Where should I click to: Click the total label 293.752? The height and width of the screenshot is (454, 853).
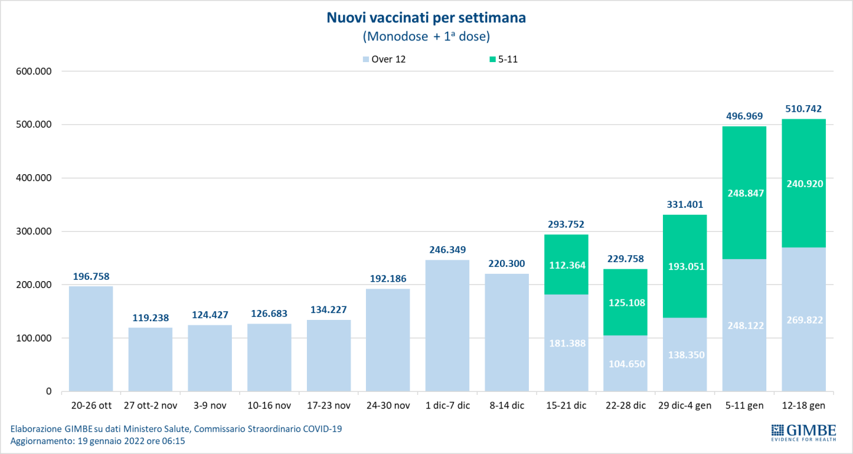point(566,225)
